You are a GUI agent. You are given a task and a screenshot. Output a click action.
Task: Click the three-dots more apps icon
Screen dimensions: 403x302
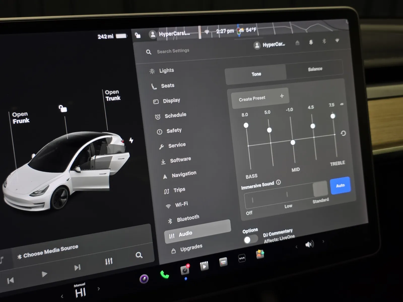coord(242,258)
